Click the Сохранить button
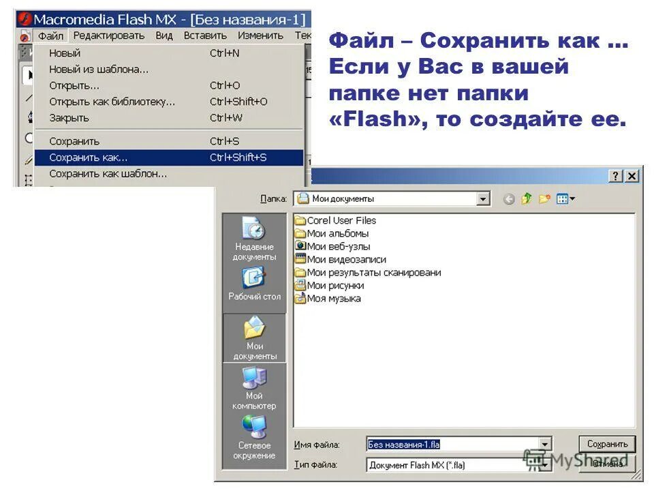 point(607,444)
